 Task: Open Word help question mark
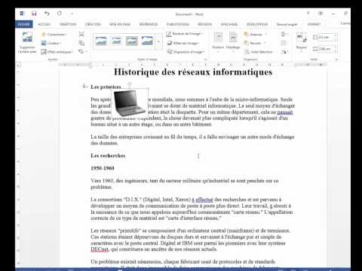[308, 14]
